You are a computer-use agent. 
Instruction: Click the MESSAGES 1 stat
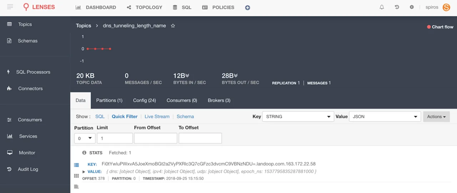pos(319,83)
